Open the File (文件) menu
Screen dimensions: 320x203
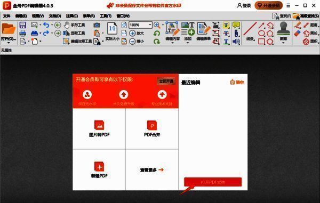[7, 16]
